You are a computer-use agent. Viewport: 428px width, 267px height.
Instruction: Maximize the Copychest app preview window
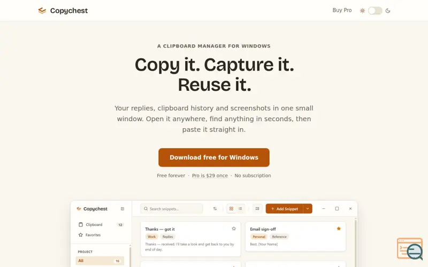[337, 209]
